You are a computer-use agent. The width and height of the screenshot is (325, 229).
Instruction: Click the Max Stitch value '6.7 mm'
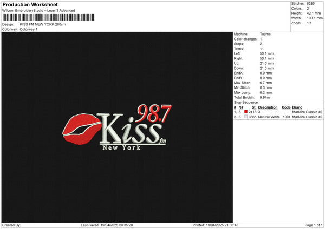(x=266, y=83)
